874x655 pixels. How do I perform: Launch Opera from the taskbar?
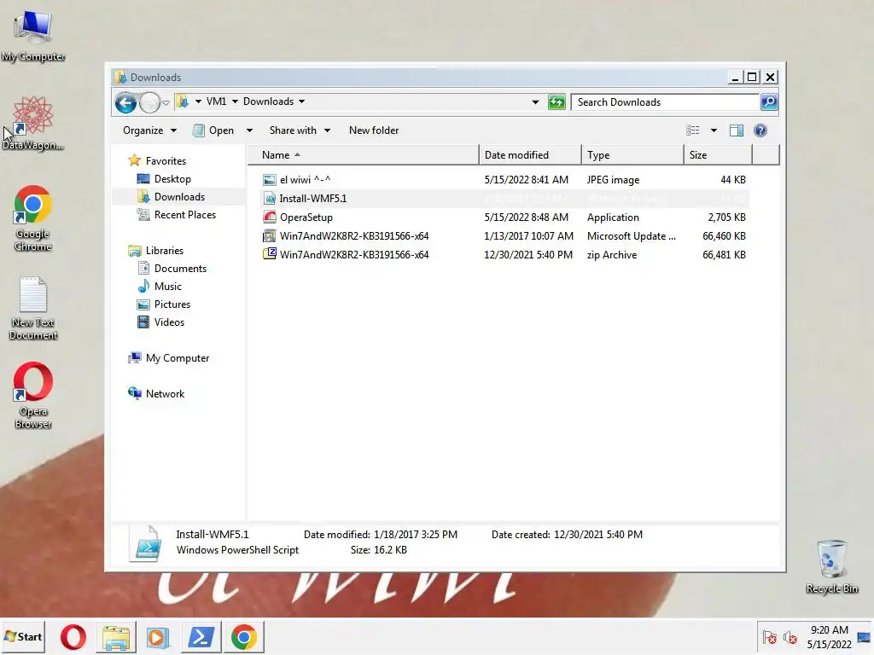click(x=73, y=637)
